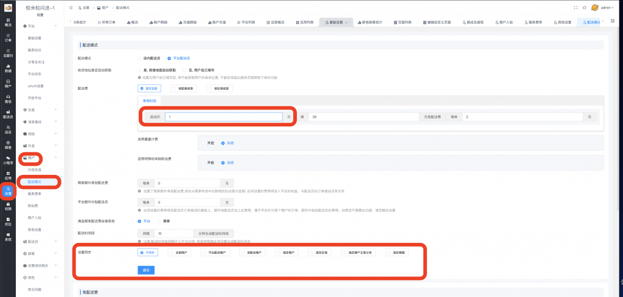
Task: Open 商户入驻 in the 商户 submenu
Action: (35, 217)
